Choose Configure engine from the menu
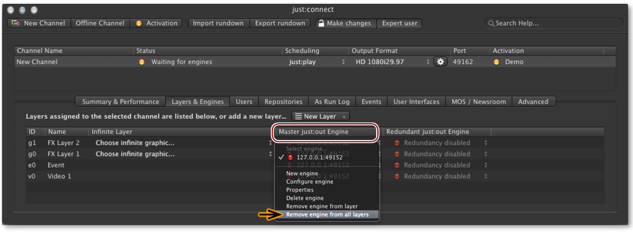Viewport: 633px width, 232px height. coord(327,182)
